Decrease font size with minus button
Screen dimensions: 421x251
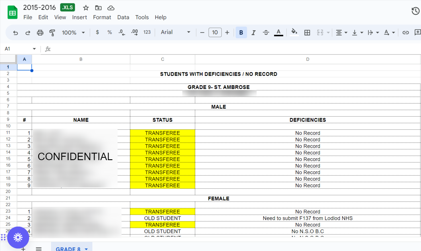[202, 32]
